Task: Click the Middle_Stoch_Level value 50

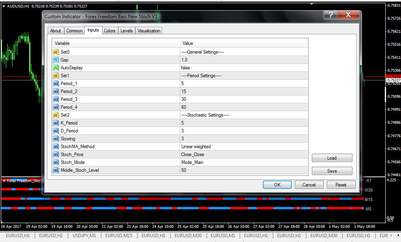Action: pyautogui.click(x=184, y=170)
